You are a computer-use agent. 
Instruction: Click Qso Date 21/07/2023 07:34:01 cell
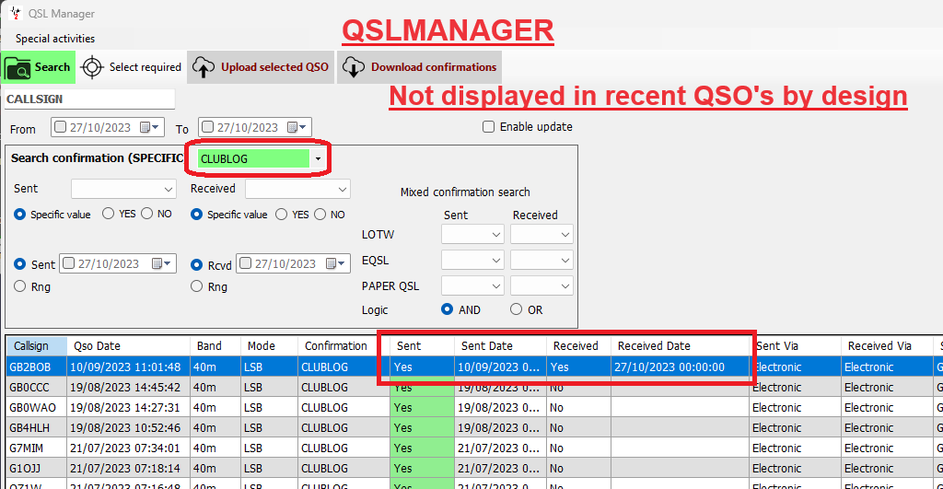coord(128,448)
